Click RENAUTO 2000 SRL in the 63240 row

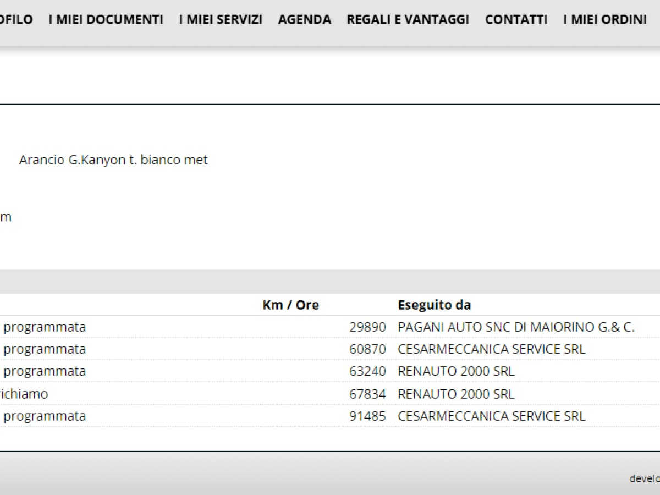coord(457,371)
